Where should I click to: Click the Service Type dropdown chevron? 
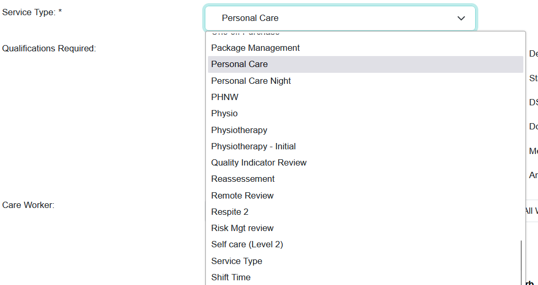[461, 18]
